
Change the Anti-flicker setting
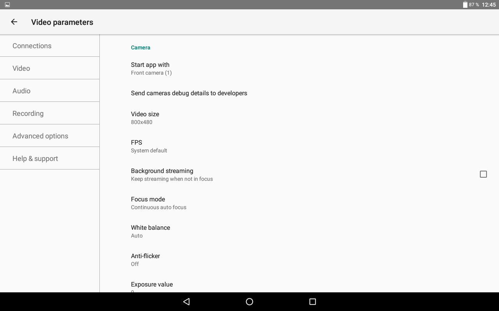pos(299,260)
